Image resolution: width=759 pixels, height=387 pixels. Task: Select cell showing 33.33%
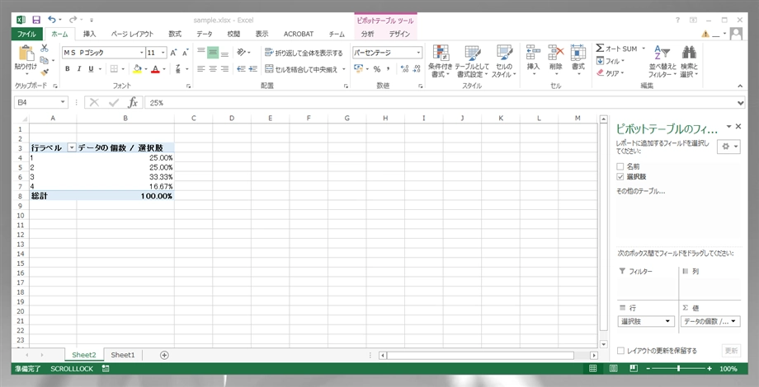pyautogui.click(x=125, y=176)
